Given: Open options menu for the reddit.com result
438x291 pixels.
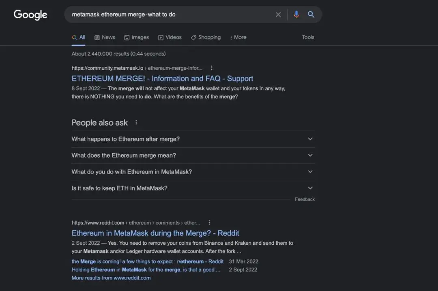Looking at the screenshot, I should [x=209, y=223].
